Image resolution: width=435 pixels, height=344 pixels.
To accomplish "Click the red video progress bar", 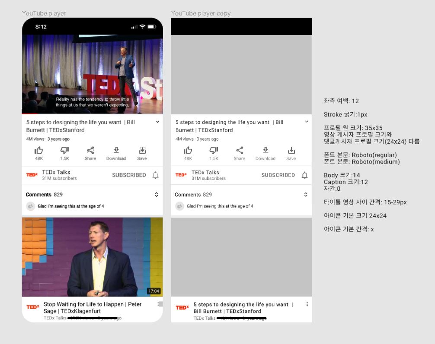I will pyautogui.click(x=30, y=114).
